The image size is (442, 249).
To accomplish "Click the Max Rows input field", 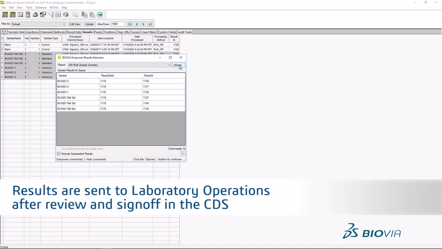I will pos(118,24).
